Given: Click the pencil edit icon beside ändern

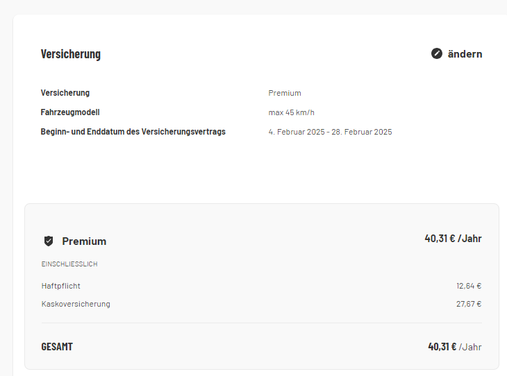Looking at the screenshot, I should [x=437, y=53].
